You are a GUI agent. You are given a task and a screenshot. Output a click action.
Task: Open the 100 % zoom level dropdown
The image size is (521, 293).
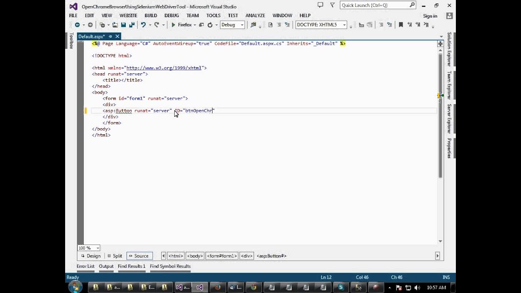coord(97,248)
